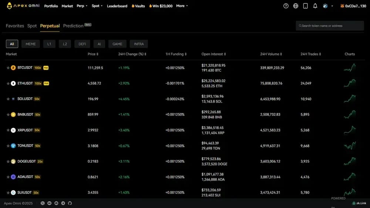Filter markets by GAME category
The image size is (370, 208).
(x=117, y=44)
